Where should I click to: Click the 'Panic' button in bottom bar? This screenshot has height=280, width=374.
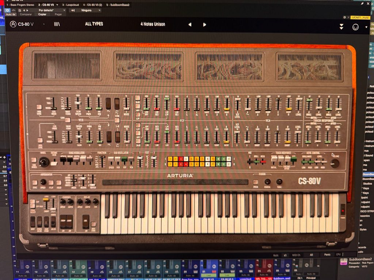pos(327,254)
